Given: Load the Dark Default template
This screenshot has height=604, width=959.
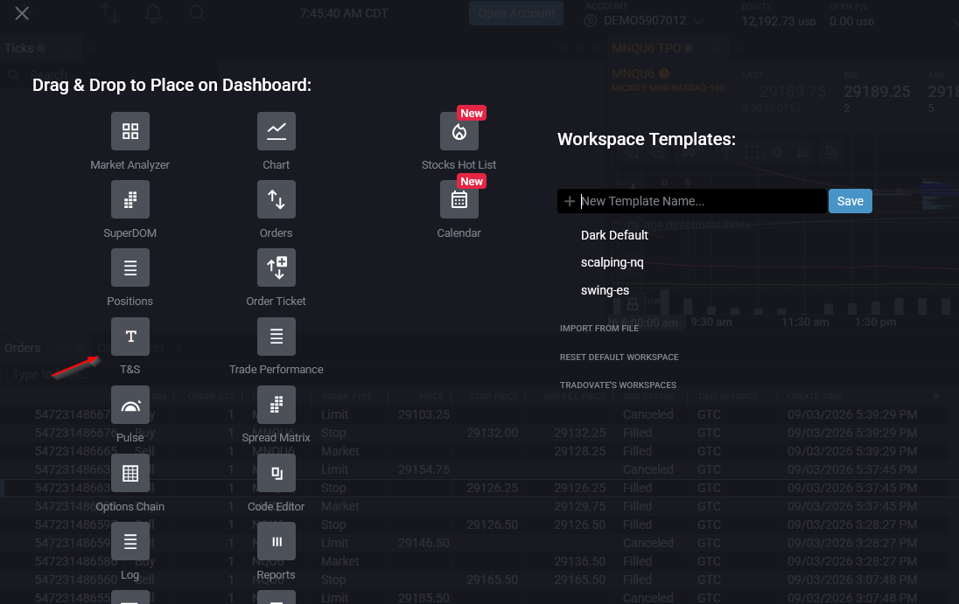Looking at the screenshot, I should (614, 235).
